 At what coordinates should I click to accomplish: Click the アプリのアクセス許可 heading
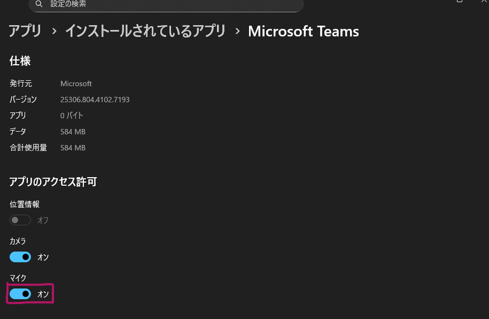point(53,182)
